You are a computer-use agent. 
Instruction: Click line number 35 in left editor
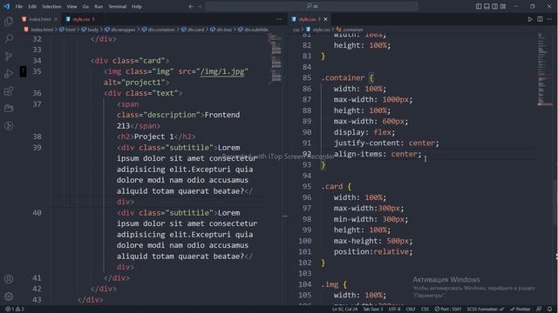tap(37, 71)
